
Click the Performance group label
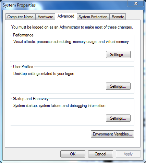click(x=23, y=35)
